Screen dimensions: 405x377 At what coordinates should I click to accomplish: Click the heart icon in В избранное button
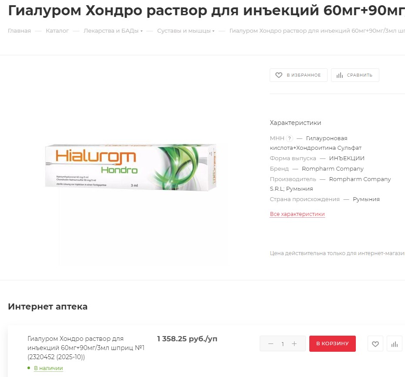279,75
